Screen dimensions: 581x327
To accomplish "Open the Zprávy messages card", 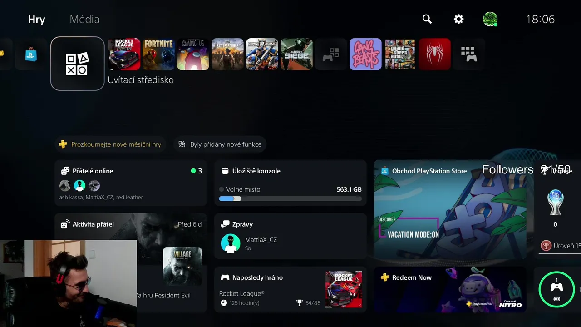I will [x=290, y=236].
